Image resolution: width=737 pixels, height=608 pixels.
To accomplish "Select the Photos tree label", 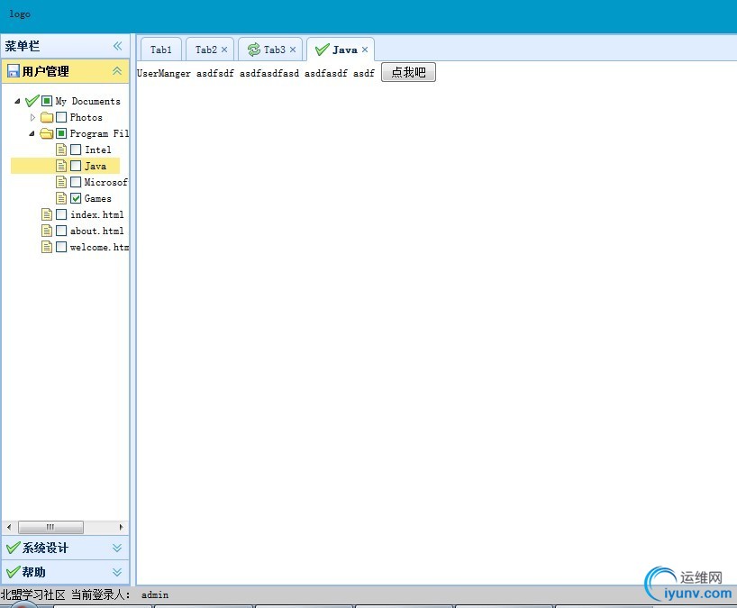I will click(x=86, y=117).
